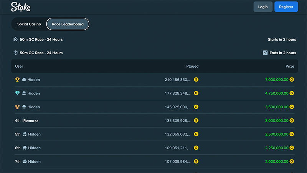Click the played amount 132,059,032
307x173 pixels.
click(178, 134)
